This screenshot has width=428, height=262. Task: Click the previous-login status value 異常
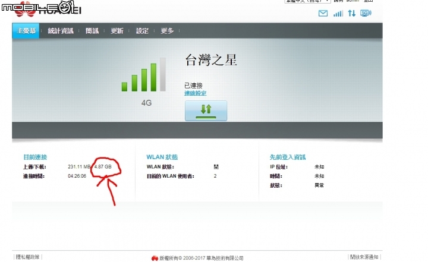[x=319, y=185]
